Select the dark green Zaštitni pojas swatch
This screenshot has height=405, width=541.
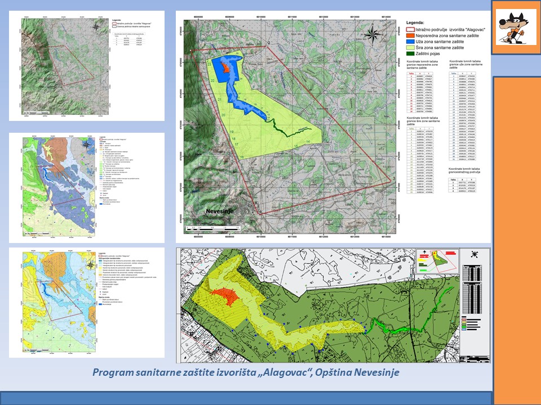410,55
